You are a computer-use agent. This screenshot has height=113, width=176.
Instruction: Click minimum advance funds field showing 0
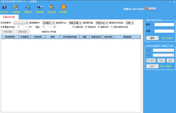point(21,27)
